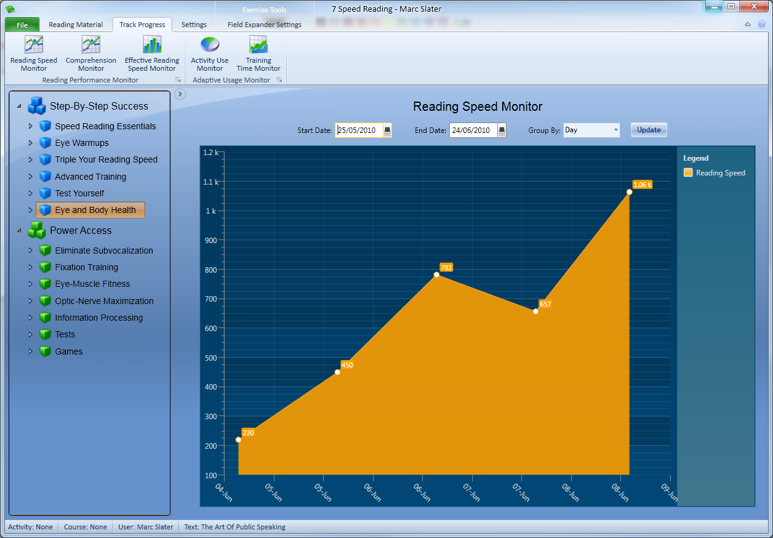Open the Comprehension Monitor chart
The image size is (773, 538).
click(x=91, y=46)
